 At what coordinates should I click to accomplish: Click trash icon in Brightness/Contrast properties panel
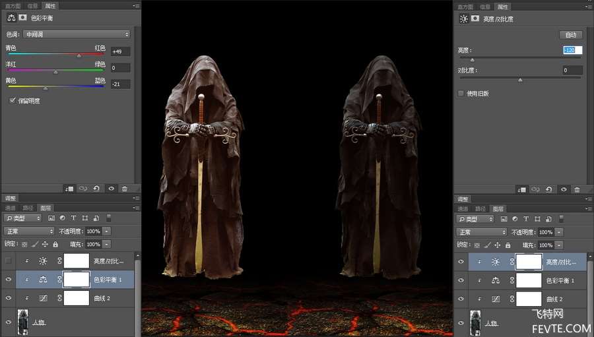(577, 189)
